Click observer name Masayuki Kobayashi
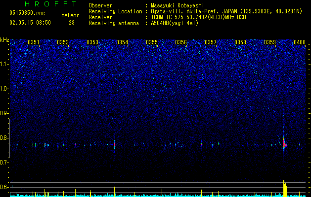The height and width of the screenshot is (197, 311). pyautogui.click(x=178, y=5)
